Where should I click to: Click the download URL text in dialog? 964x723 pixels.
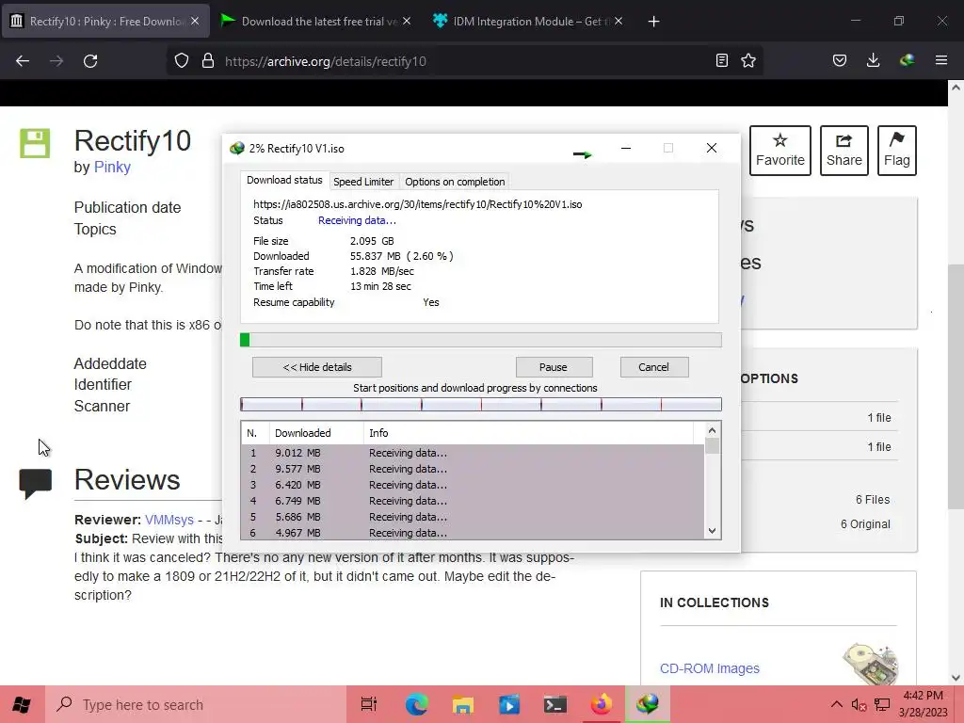click(x=417, y=204)
